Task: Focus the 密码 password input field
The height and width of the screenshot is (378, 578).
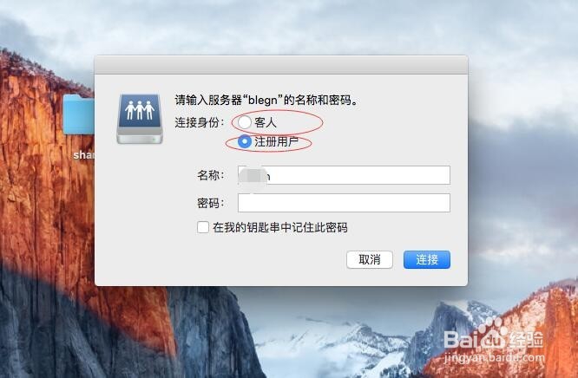Action: (x=344, y=203)
